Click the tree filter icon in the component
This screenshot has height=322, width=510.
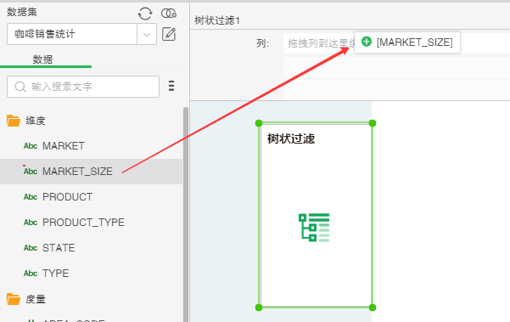click(x=314, y=228)
